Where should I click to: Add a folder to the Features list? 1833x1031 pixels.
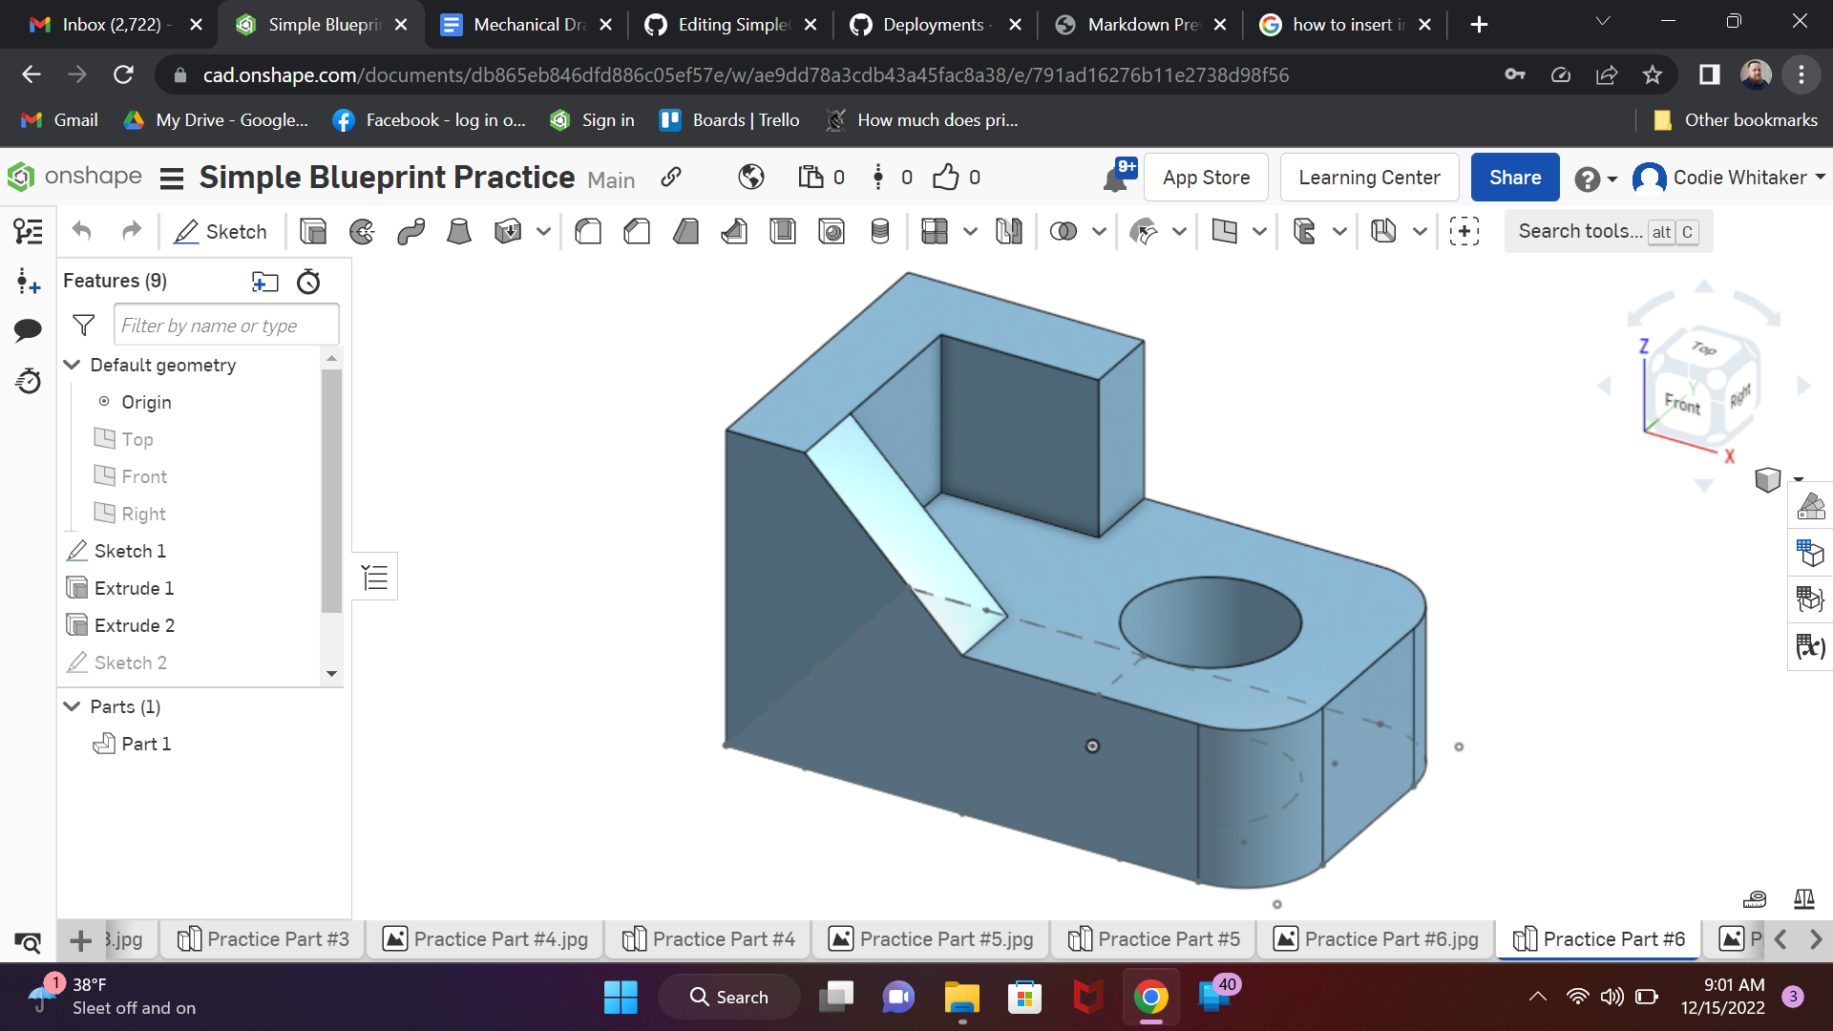264,281
